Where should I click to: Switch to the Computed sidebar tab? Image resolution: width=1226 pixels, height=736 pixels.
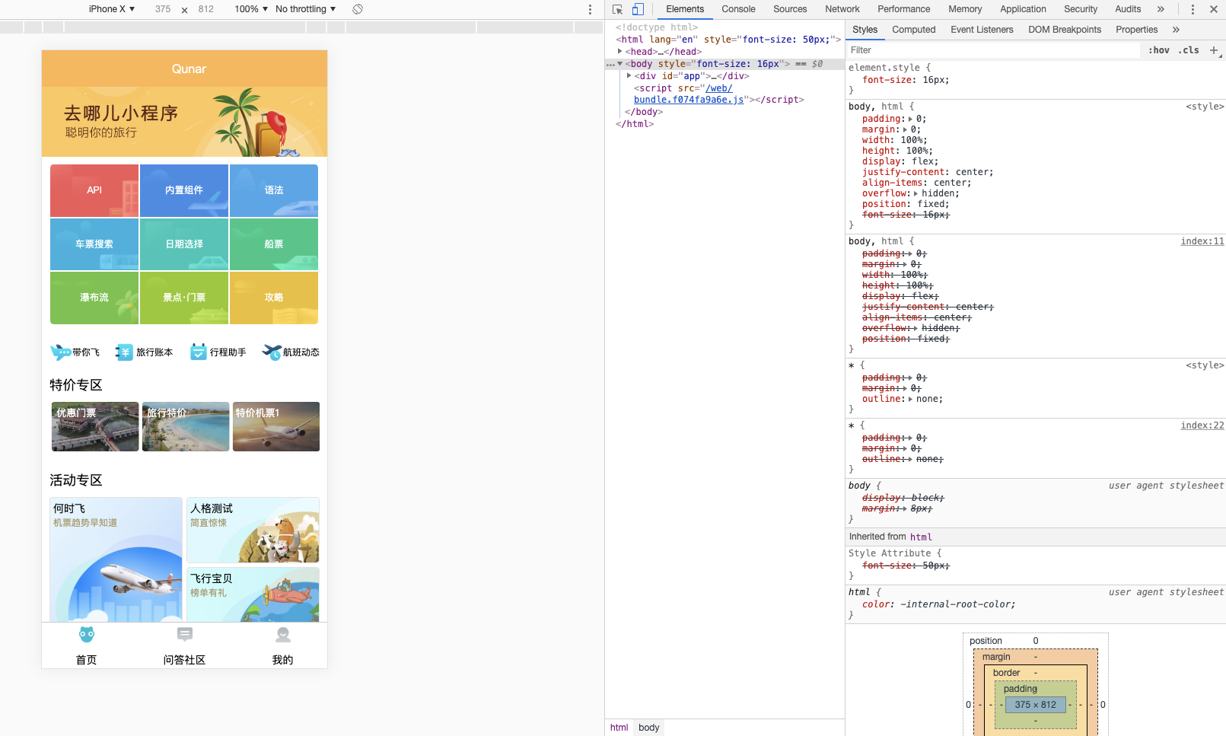point(914,30)
